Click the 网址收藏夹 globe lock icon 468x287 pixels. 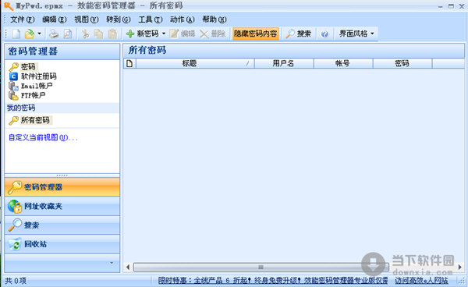15,207
